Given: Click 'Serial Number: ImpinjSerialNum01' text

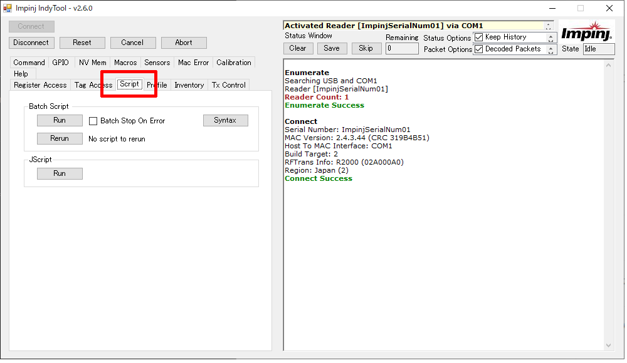Looking at the screenshot, I should [x=347, y=130].
